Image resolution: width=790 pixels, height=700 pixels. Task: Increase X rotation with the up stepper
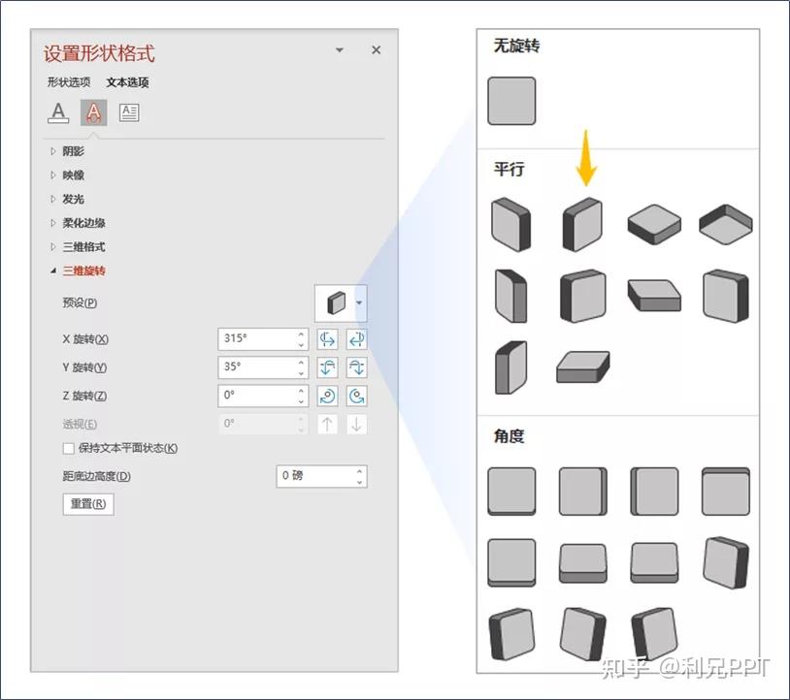(301, 334)
